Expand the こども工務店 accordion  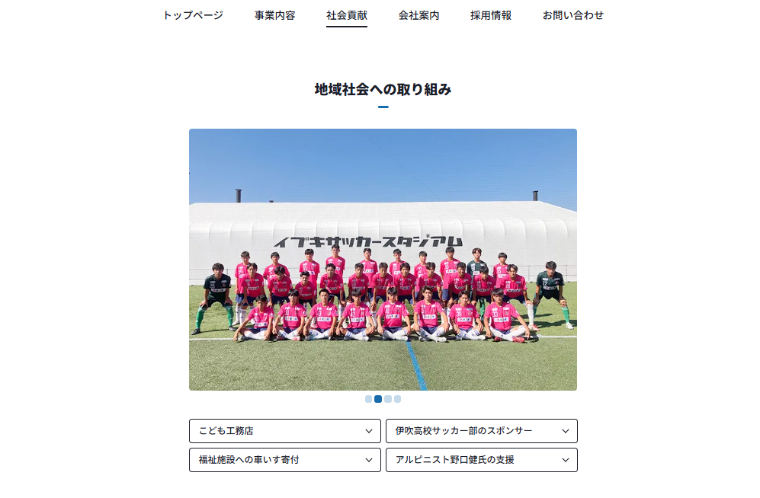coord(285,431)
